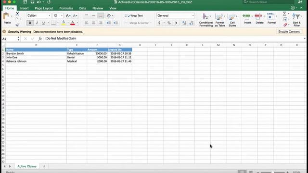Open the font color dropdown arrow
The width and height of the screenshot is (308, 173).
[77, 23]
